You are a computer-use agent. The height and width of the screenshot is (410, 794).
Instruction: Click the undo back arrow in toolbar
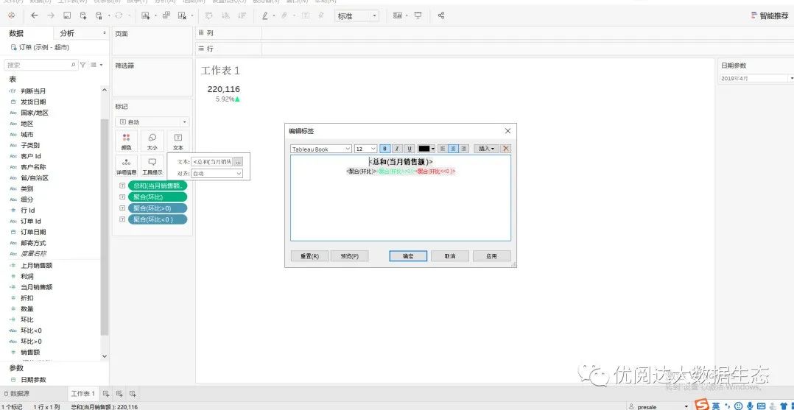pyautogui.click(x=35, y=15)
